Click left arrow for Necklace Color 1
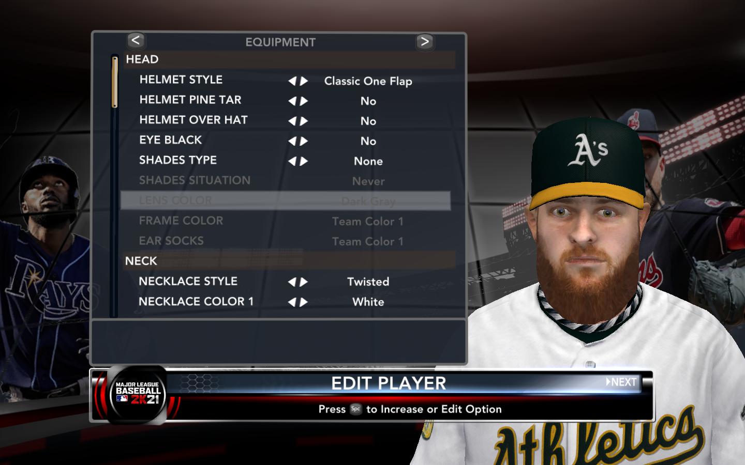The width and height of the screenshot is (745, 465). pos(292,302)
